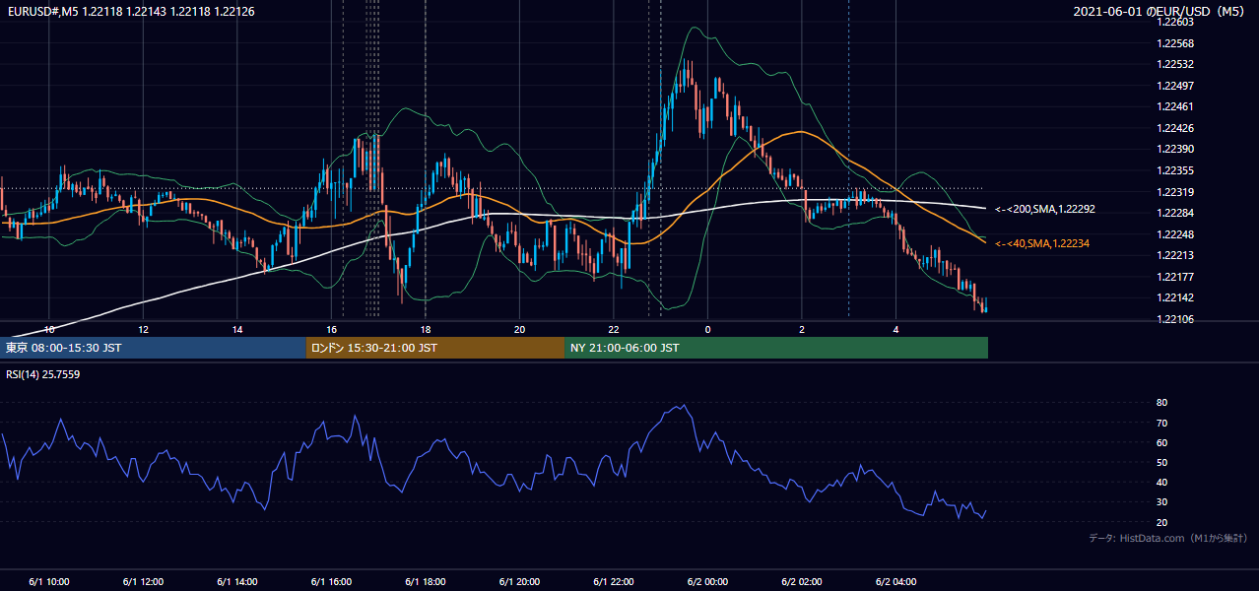The height and width of the screenshot is (591, 1259).
Task: Click price axis value 1.22532
Action: (1175, 64)
